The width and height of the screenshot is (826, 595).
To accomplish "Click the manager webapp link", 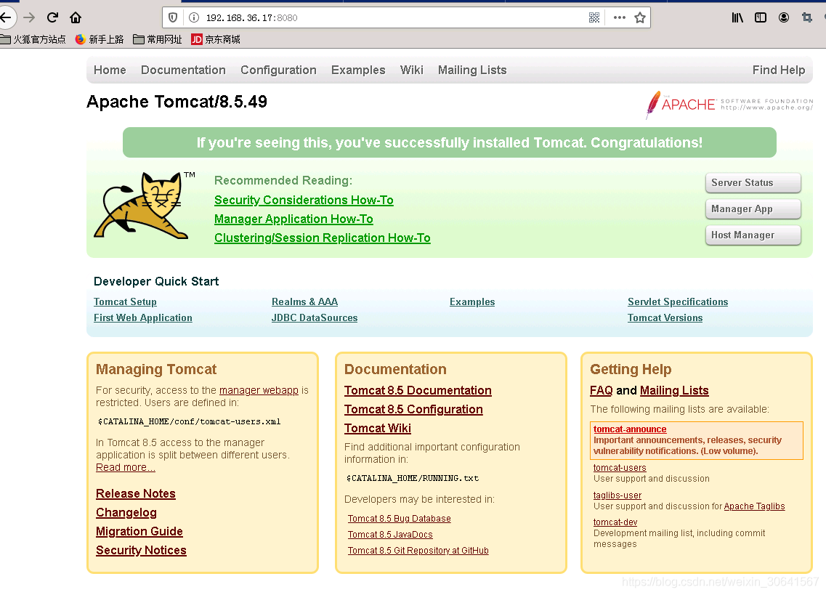I will pyautogui.click(x=259, y=391).
